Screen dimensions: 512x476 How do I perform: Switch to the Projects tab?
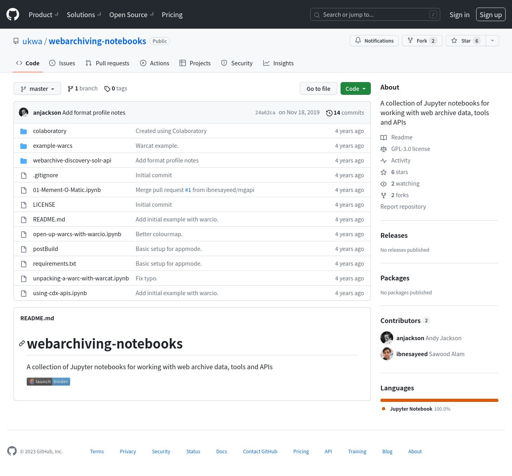coord(195,63)
